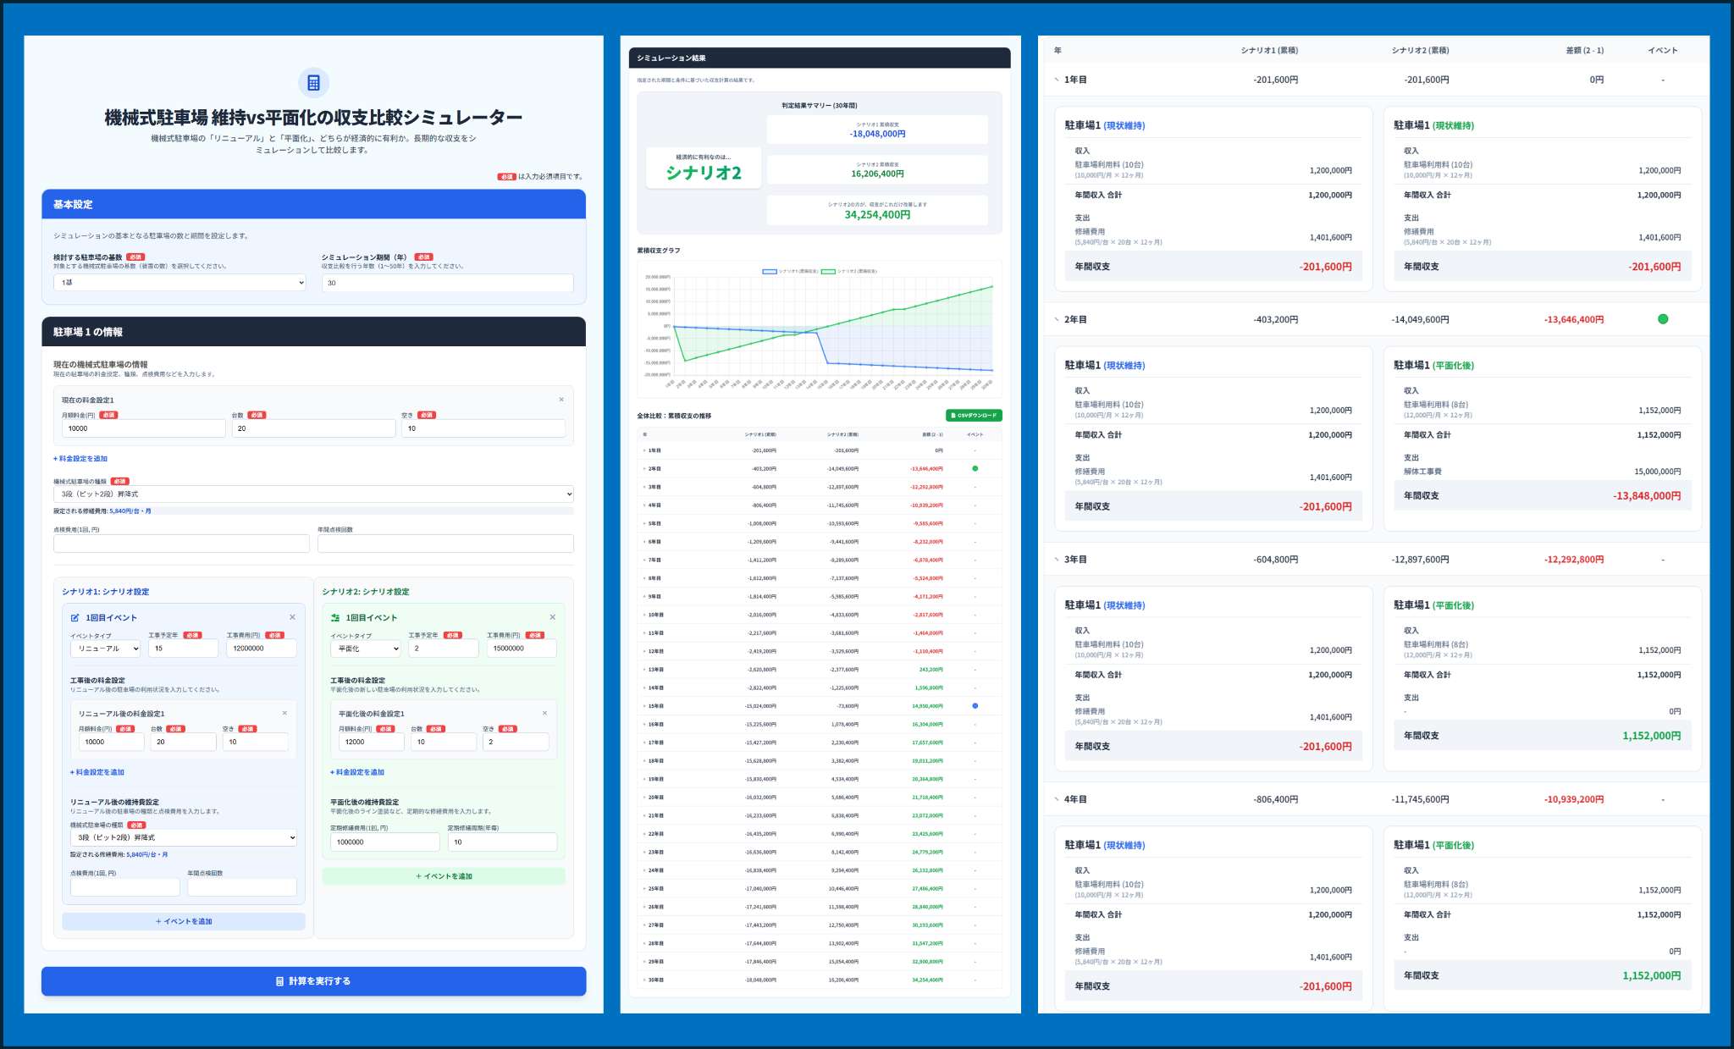
Task: Click the シミュレーション期間 input field
Action: tap(447, 283)
